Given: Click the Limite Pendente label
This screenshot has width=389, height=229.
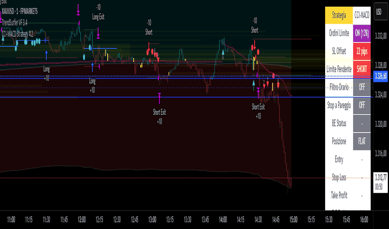Looking at the screenshot, I should [339, 69].
